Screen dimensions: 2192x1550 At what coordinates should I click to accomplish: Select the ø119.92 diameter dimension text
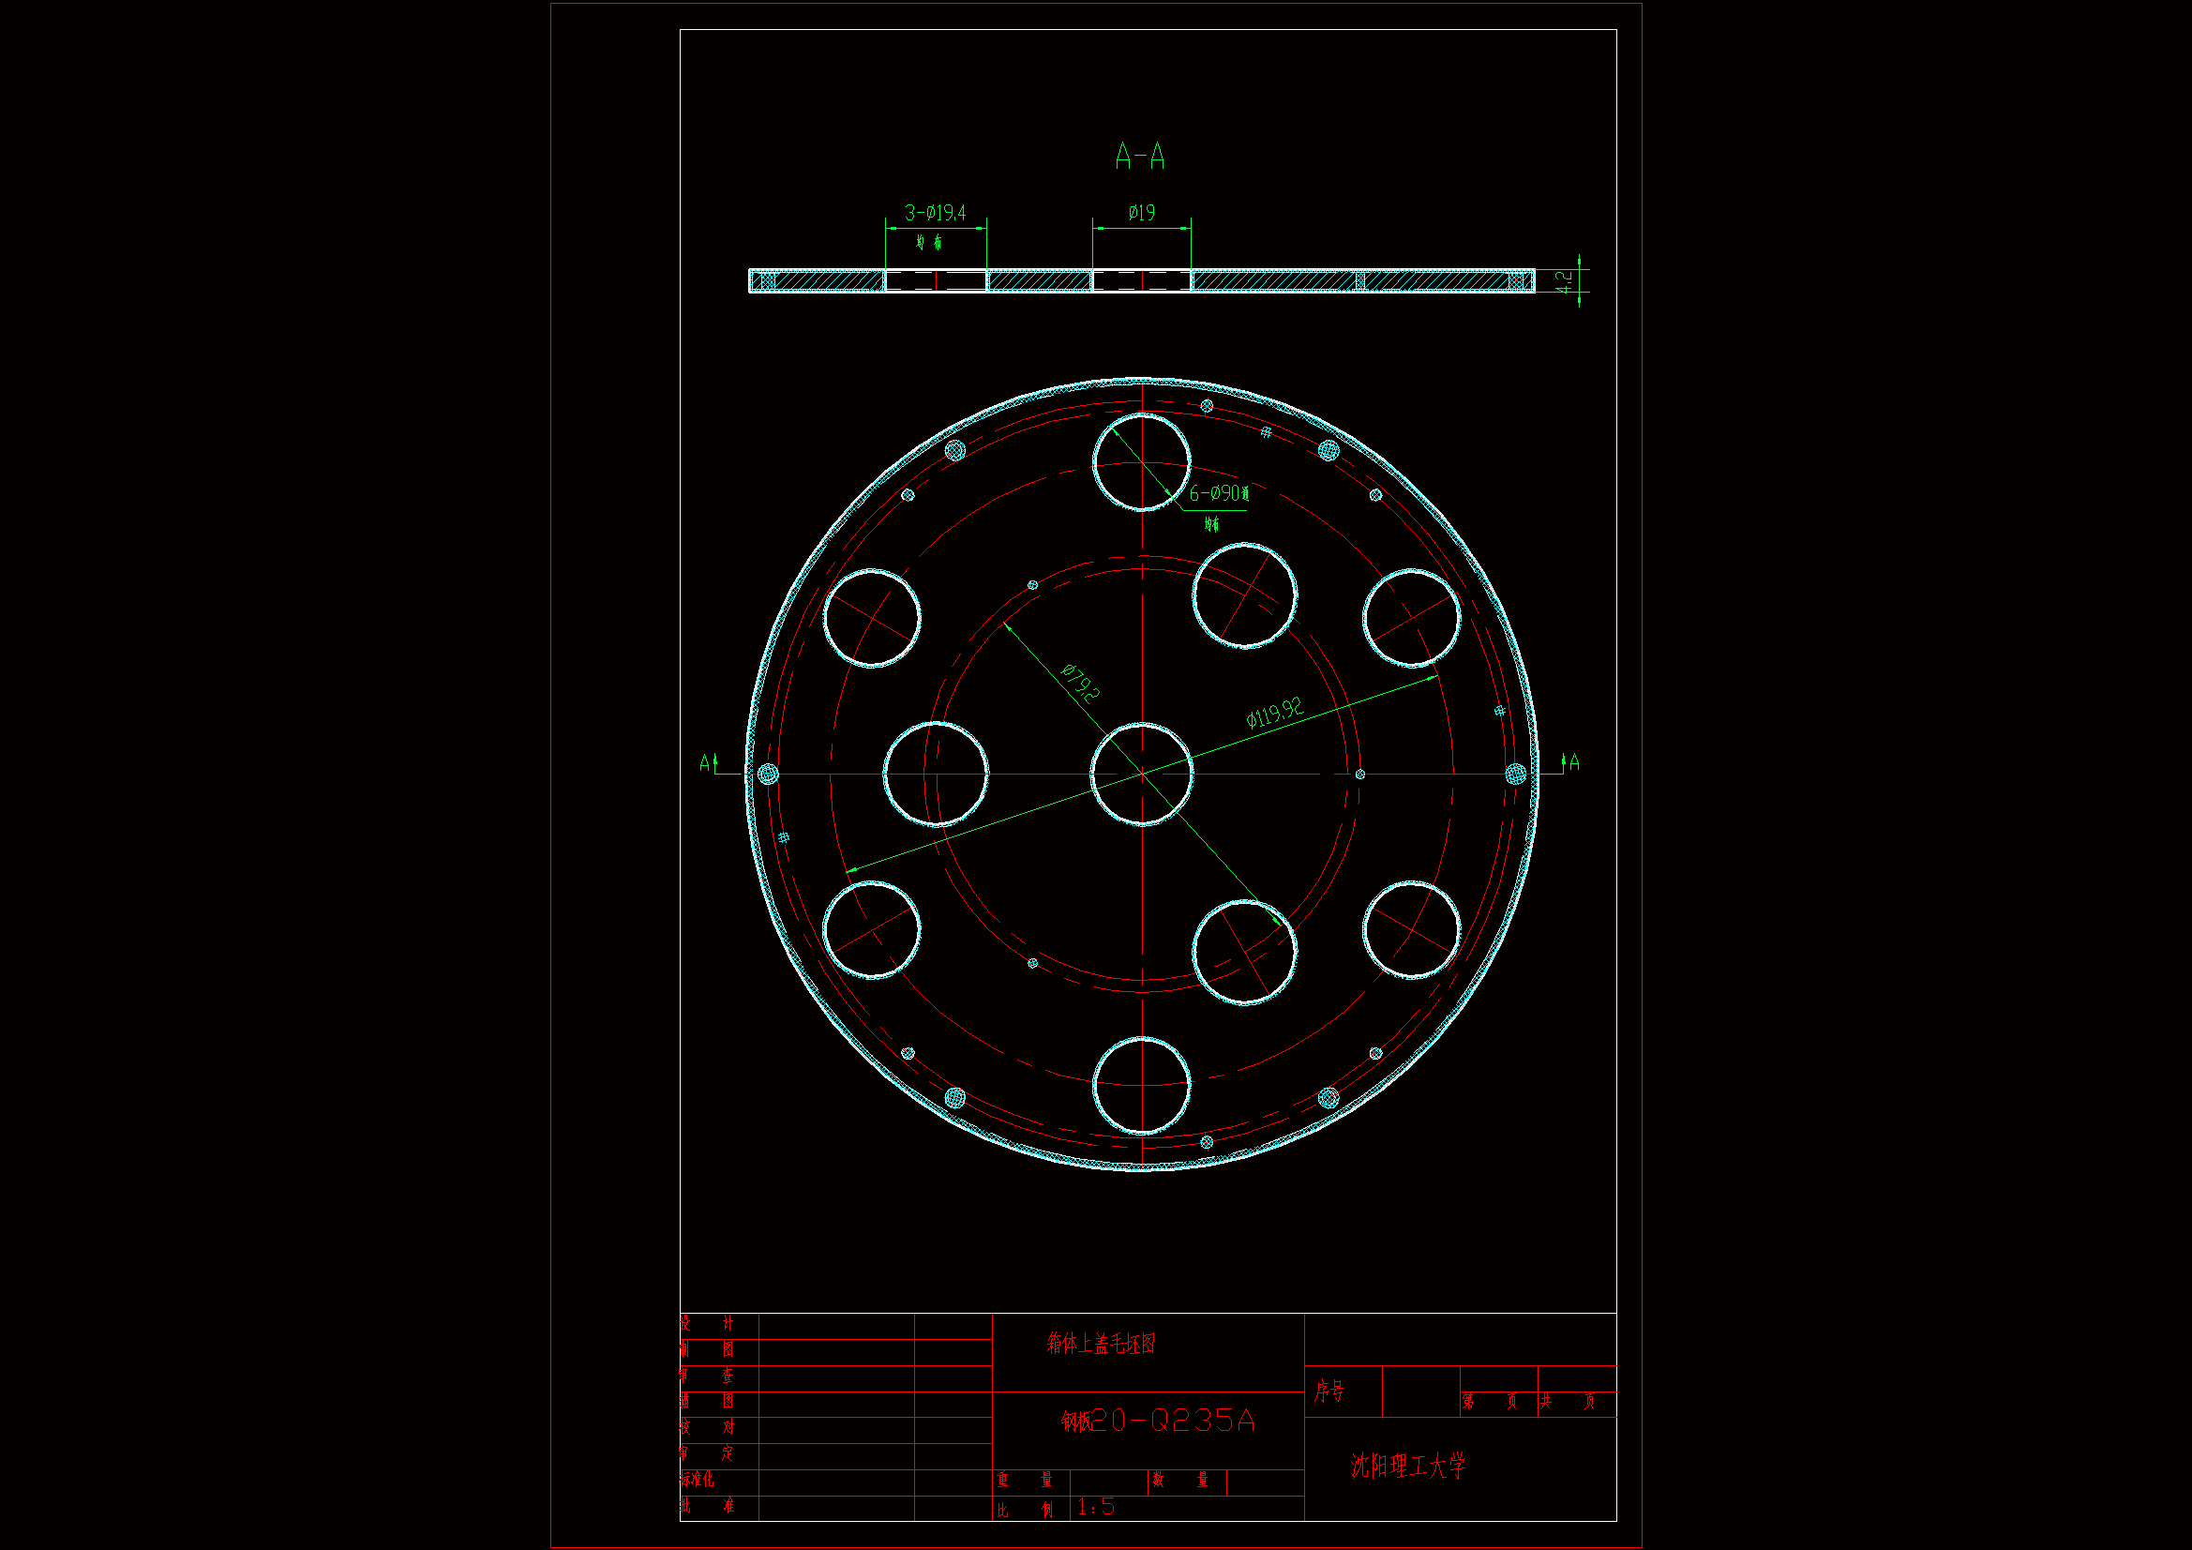1274,714
